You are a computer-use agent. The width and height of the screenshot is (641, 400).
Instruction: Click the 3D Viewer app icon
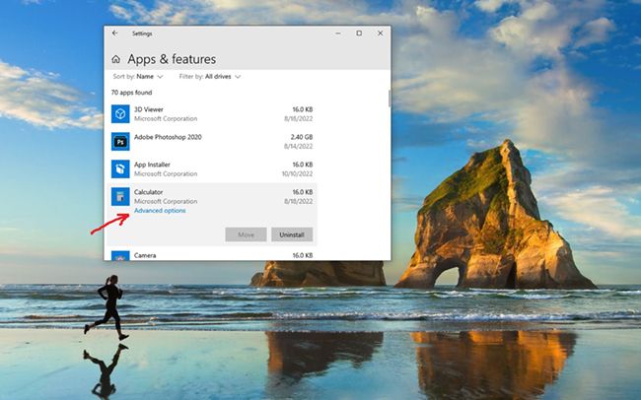[x=120, y=113]
